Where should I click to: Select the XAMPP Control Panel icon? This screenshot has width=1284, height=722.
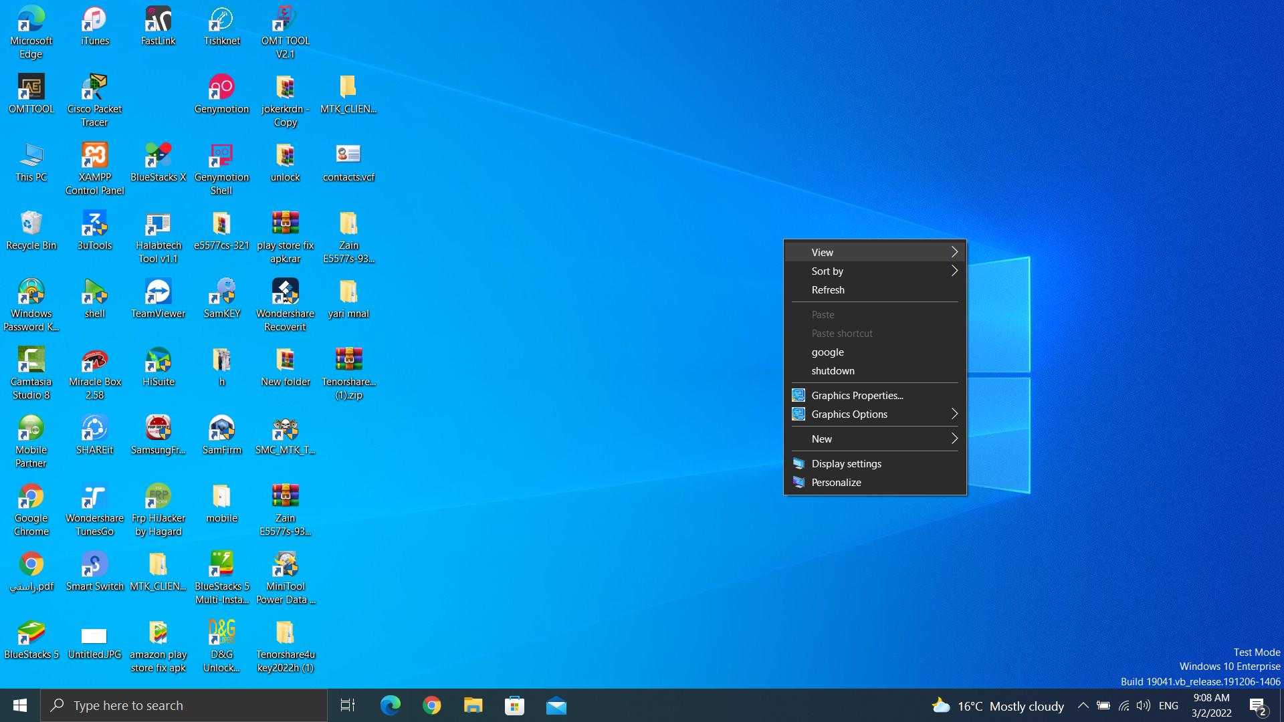click(94, 156)
